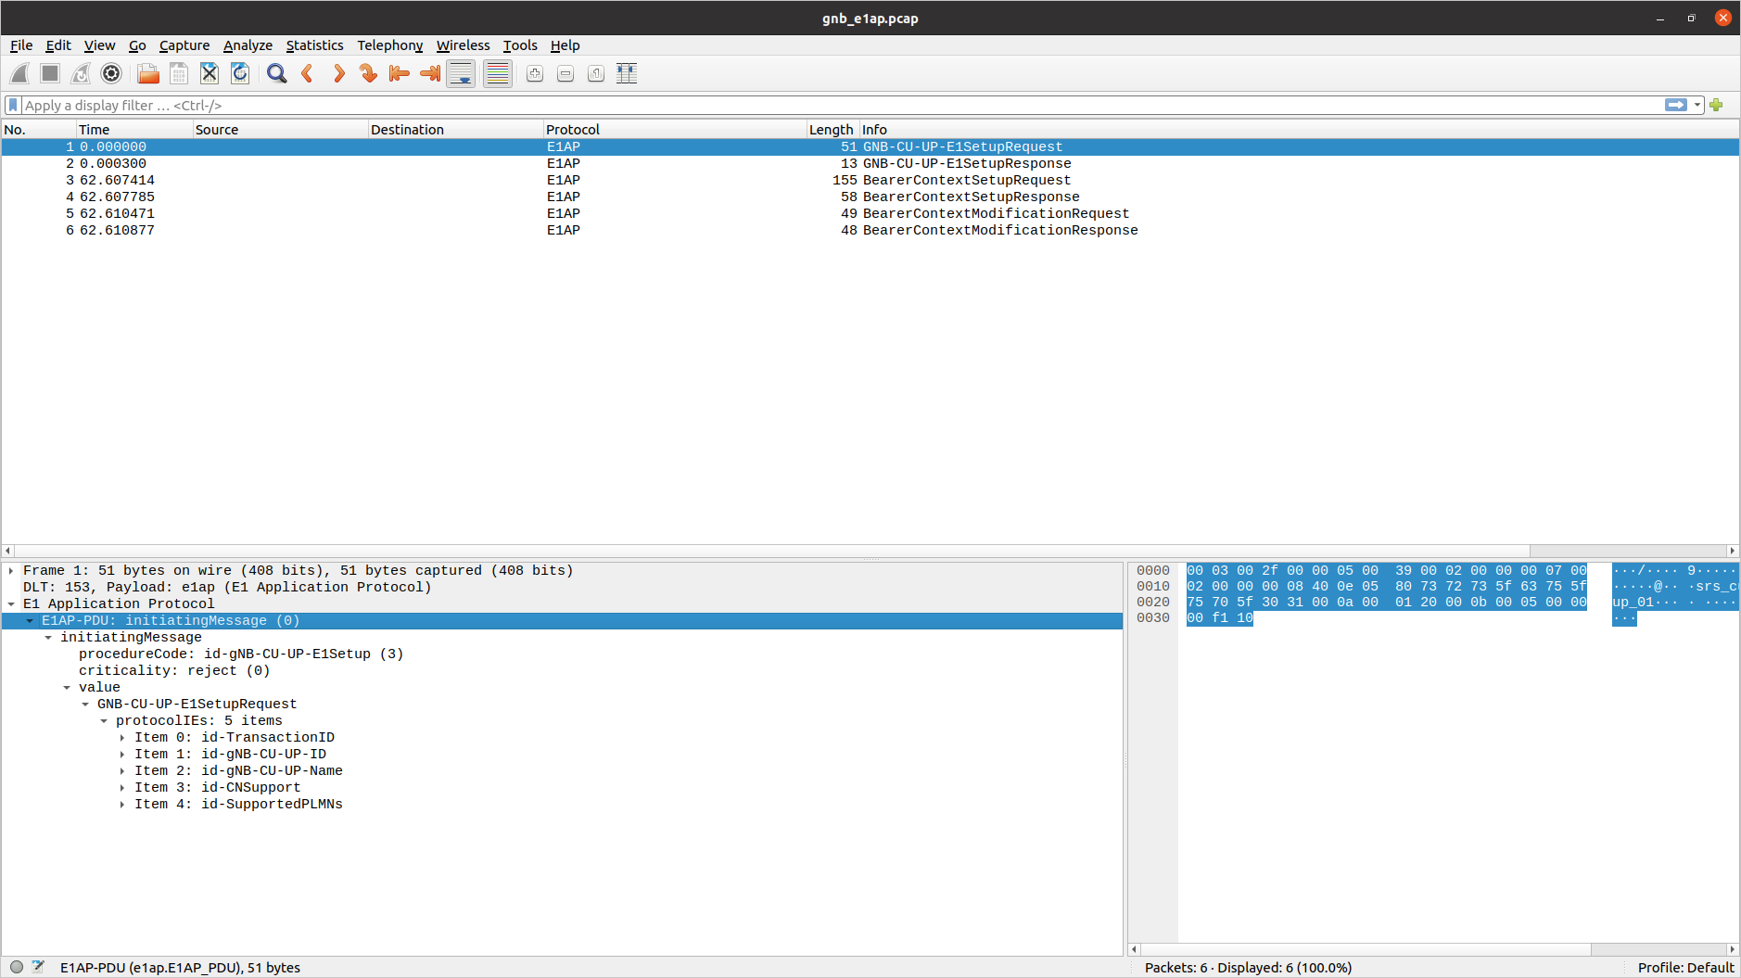Click the Profile: Default status label
Image resolution: width=1741 pixels, height=978 pixels.
click(x=1684, y=968)
